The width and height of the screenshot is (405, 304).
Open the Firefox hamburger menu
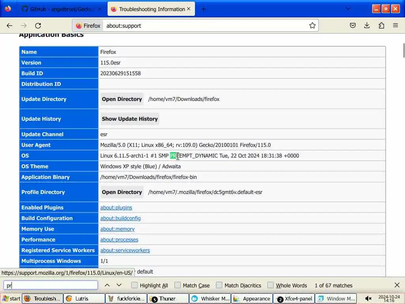(x=396, y=26)
